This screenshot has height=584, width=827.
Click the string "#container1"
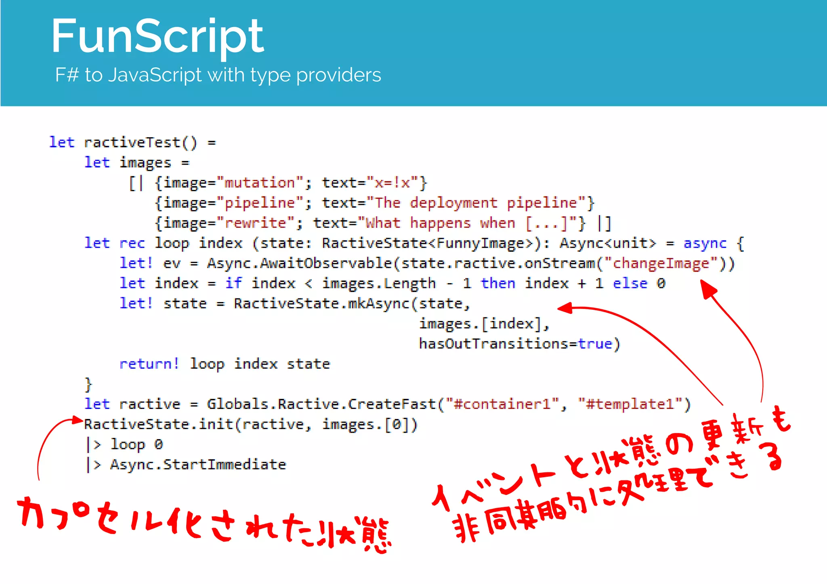[x=502, y=404]
